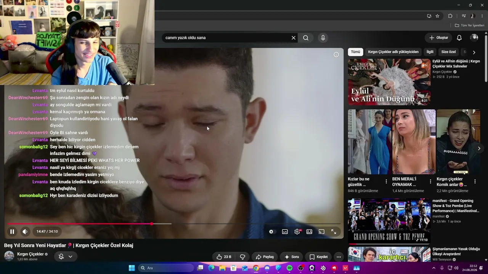Image resolution: width=488 pixels, height=274 pixels.
Task: Dislike the video with thumbs down
Action: (x=242, y=257)
